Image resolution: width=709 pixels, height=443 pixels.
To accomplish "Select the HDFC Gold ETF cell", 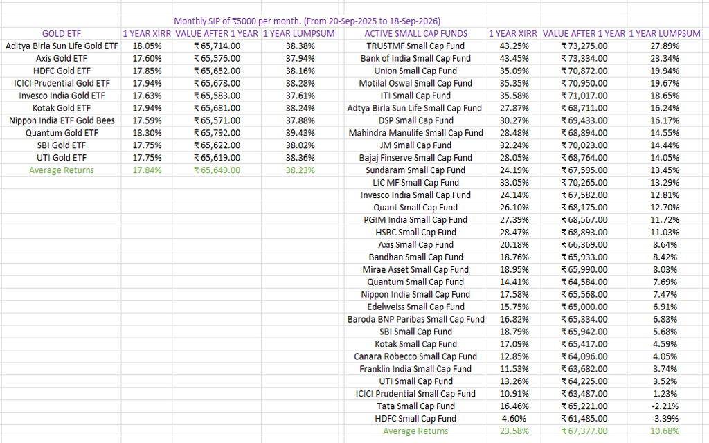I will 62,71.
